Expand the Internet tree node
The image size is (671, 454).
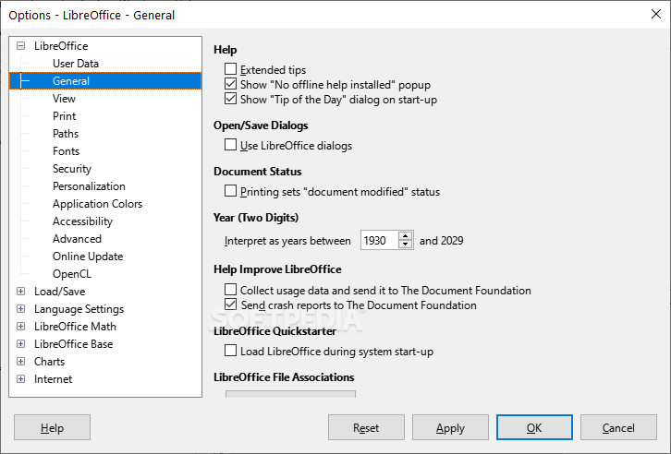coord(20,379)
